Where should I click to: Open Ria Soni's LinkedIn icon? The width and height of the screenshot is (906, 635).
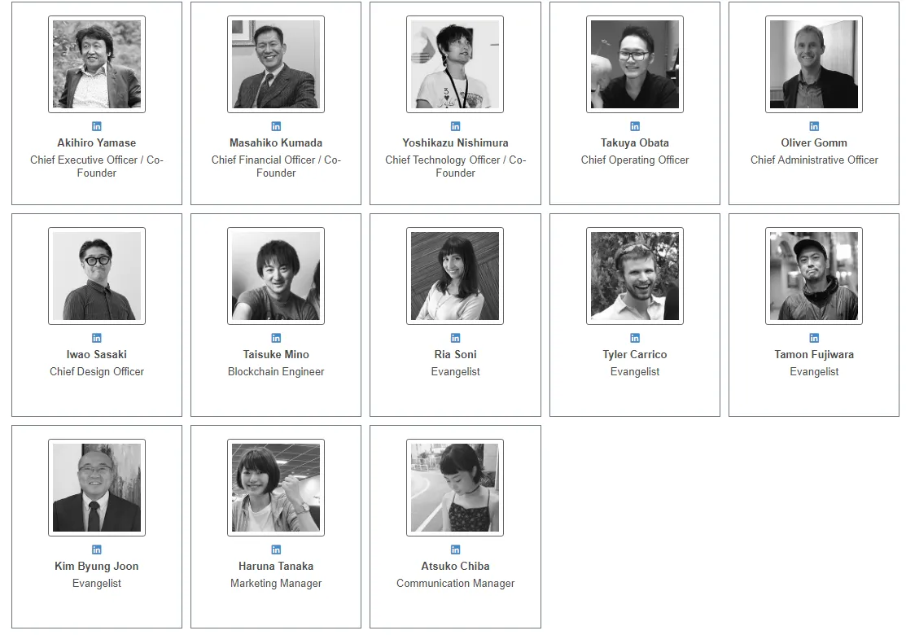455,337
